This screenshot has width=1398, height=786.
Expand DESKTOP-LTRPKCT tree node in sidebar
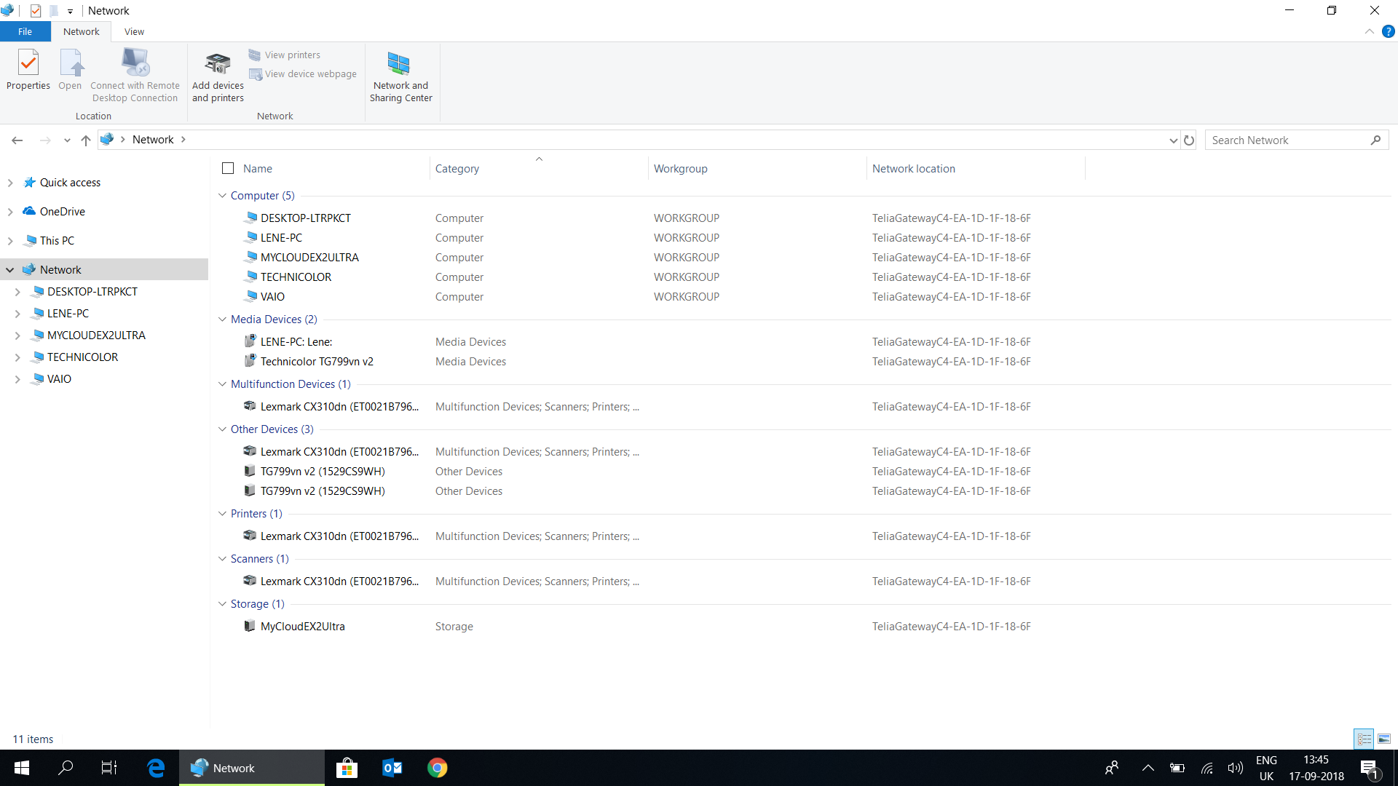coord(17,292)
